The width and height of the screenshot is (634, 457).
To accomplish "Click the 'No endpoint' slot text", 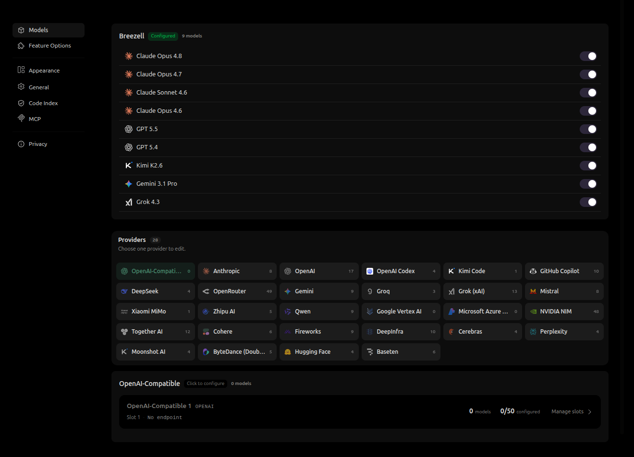I will coord(165,418).
